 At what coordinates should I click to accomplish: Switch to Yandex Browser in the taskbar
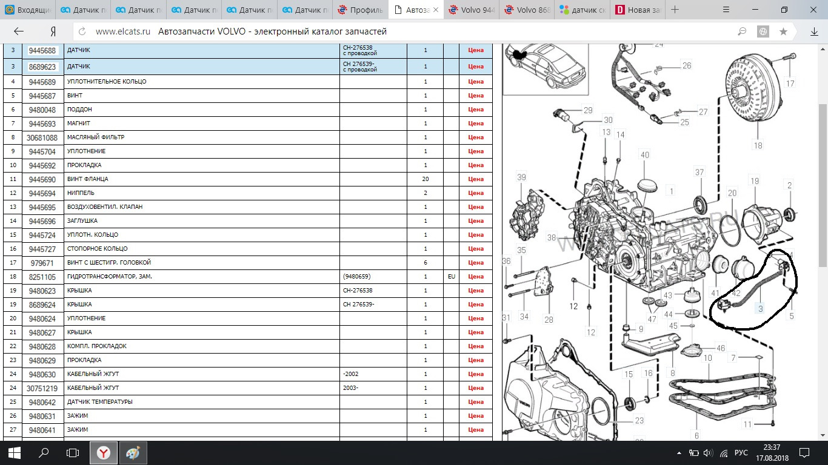click(104, 452)
